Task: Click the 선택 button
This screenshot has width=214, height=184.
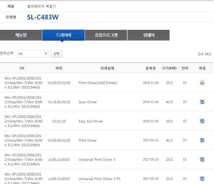Action: click(x=56, y=54)
